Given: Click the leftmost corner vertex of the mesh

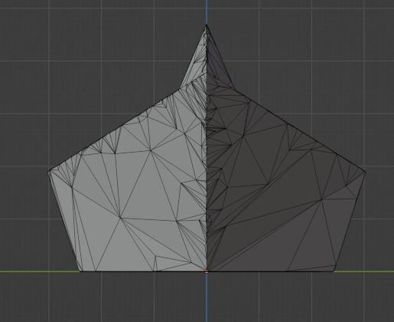Looking at the screenshot, I should click(49, 172).
